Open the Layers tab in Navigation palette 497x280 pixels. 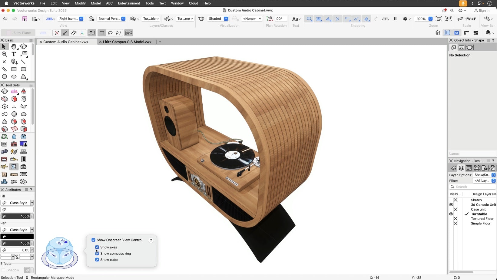click(461, 168)
